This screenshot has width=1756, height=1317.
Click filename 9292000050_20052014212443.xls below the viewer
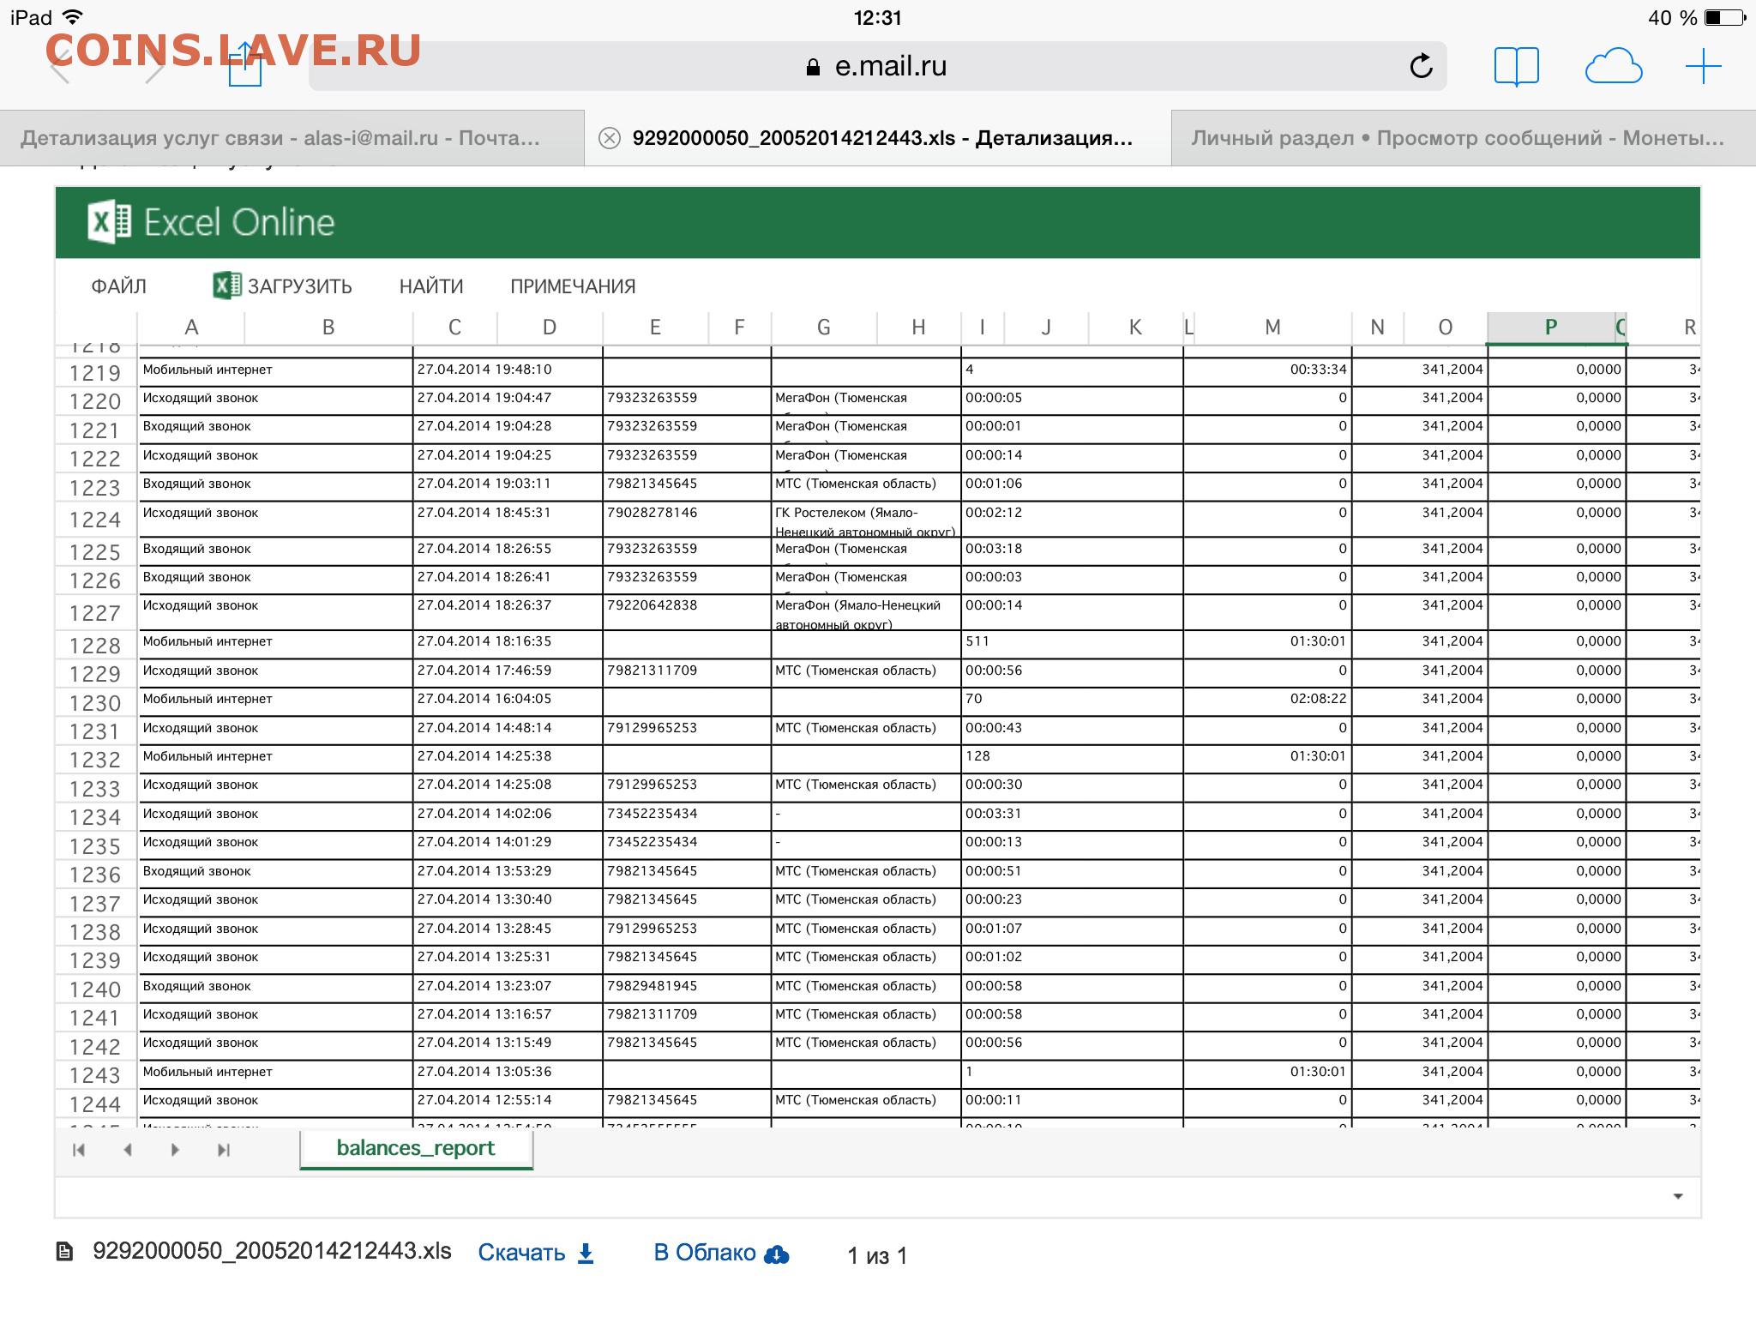click(x=272, y=1252)
